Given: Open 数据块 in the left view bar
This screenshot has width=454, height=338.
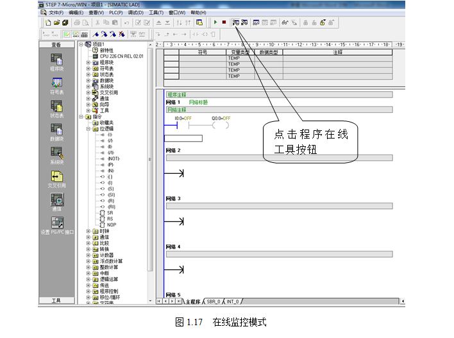Looking at the screenshot, I should [56, 133].
